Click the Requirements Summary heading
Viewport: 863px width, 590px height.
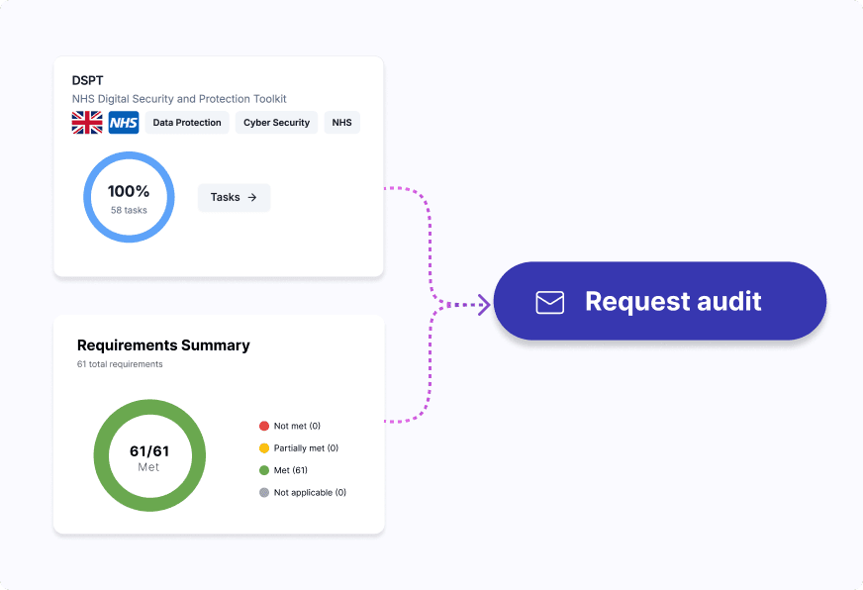click(x=163, y=345)
